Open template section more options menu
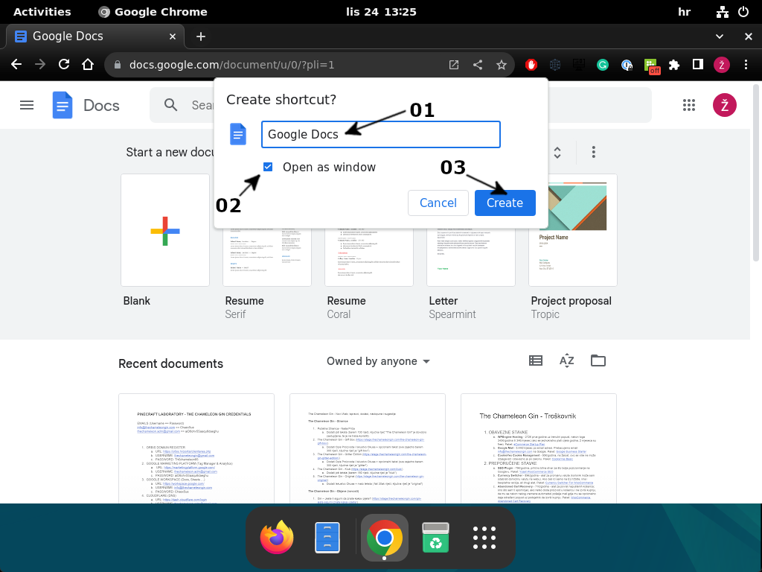This screenshot has height=572, width=762. pos(593,152)
